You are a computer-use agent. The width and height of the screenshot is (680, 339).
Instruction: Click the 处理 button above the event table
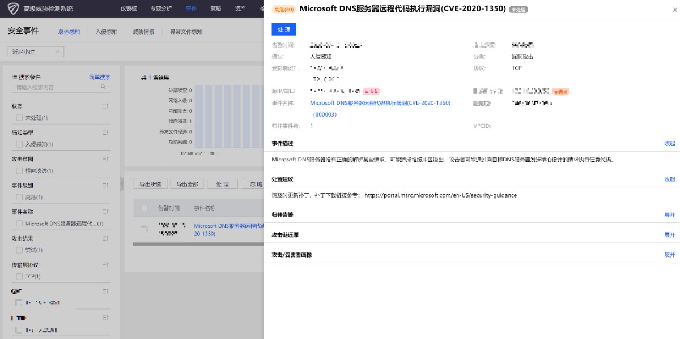click(x=222, y=184)
